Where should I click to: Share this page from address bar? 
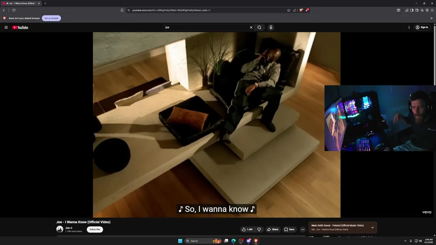pyautogui.click(x=295, y=10)
